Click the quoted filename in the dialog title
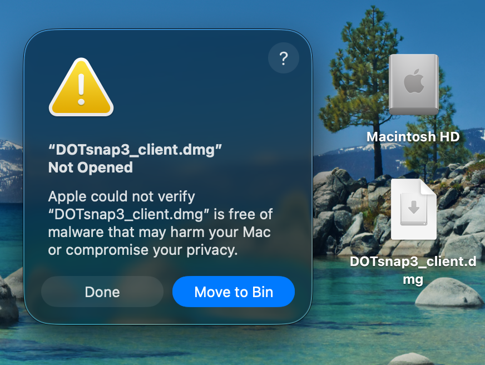Screen dimensions: 485x365 (x=135, y=150)
